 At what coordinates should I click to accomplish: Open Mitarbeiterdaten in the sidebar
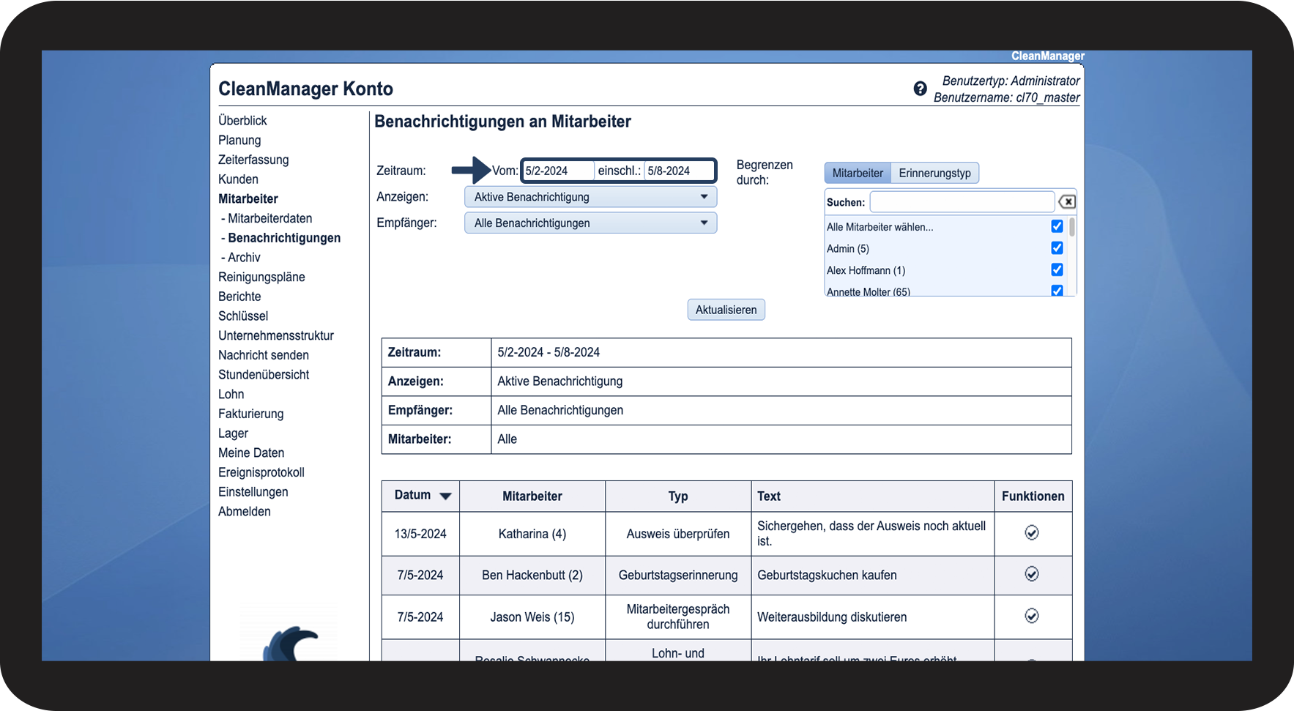269,218
